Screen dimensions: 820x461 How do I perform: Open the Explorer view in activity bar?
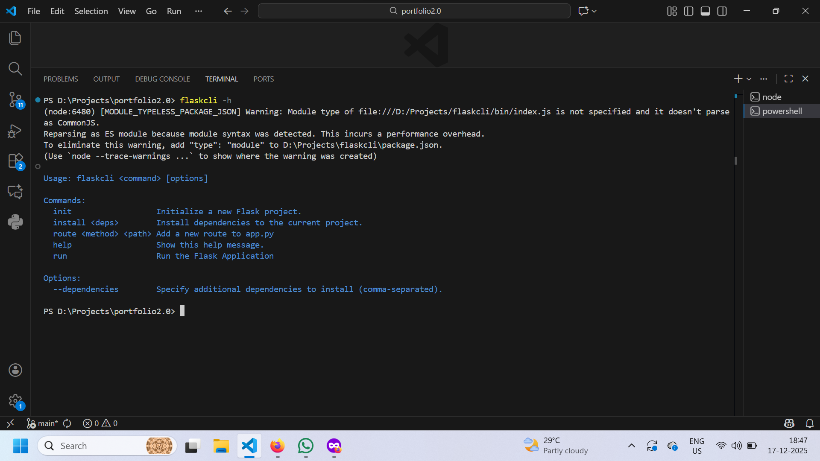(x=15, y=38)
